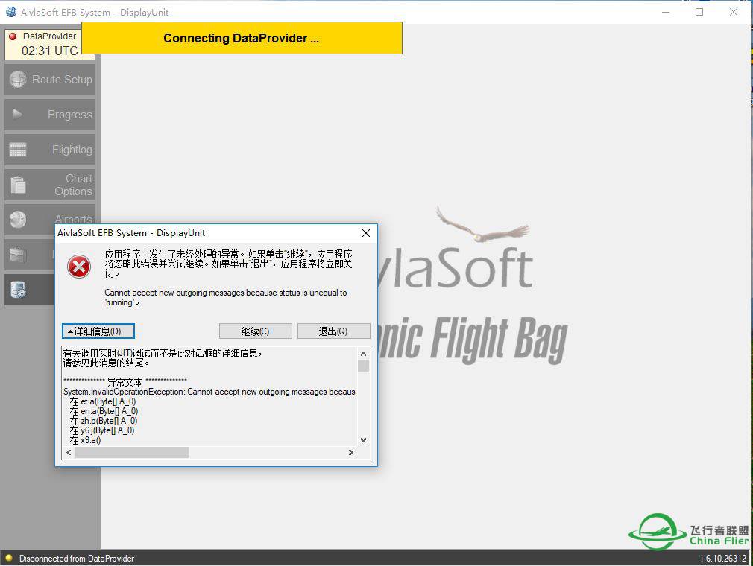753x566 pixels.
Task: Click the 'y6.j(Byte[] A_0)' stack trace line
Action: point(102,430)
